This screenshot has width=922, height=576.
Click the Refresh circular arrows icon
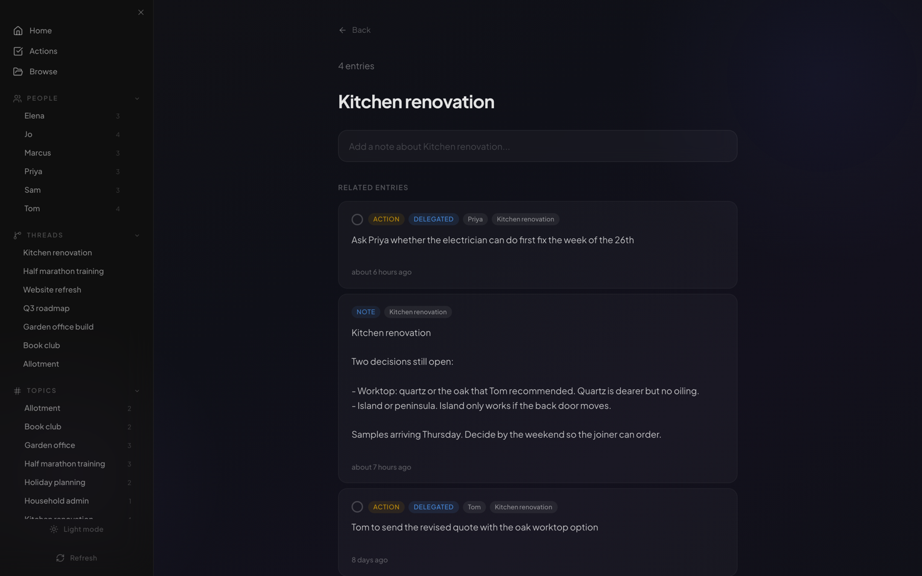click(60, 558)
